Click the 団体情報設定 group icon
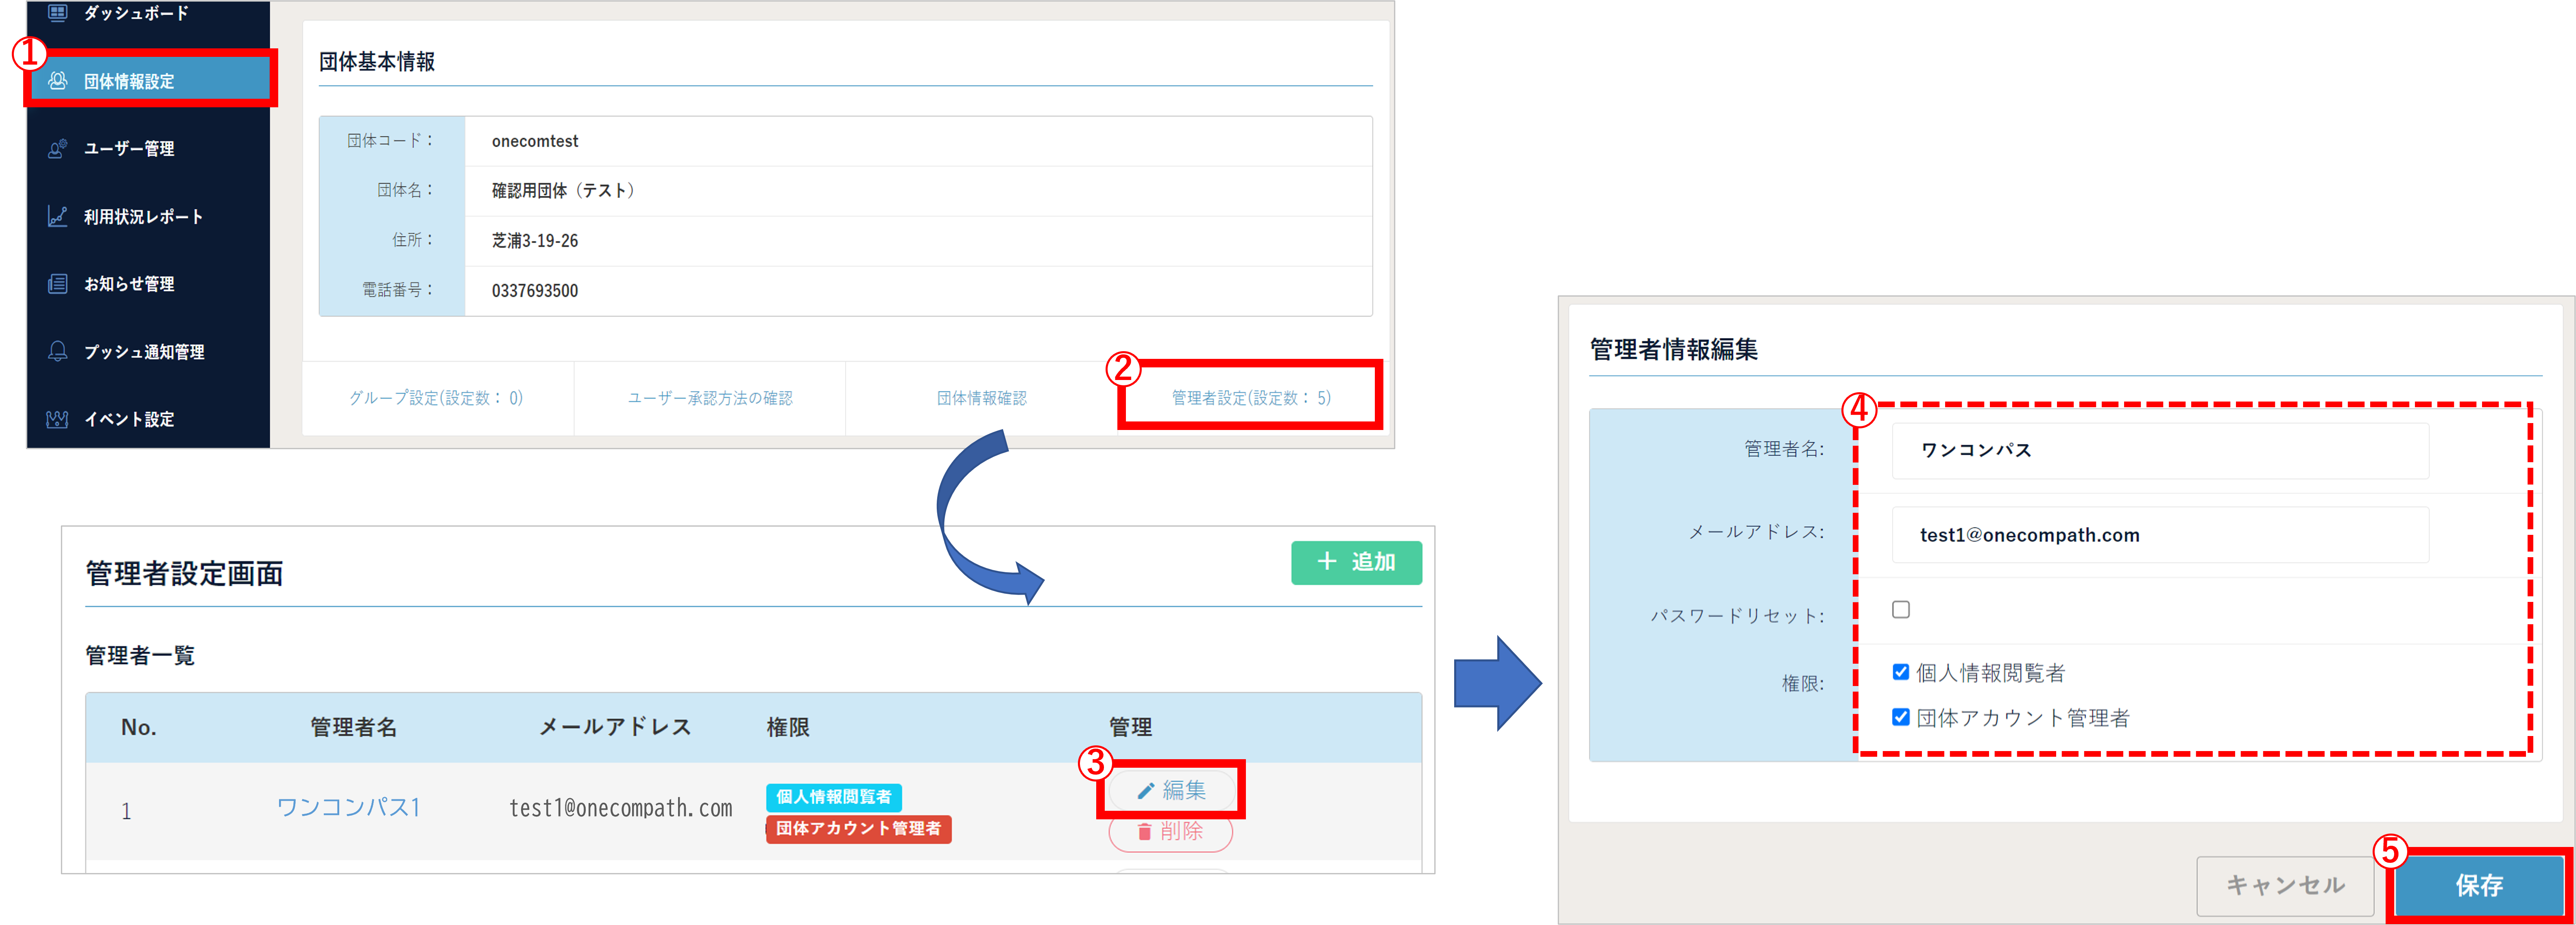The height and width of the screenshot is (925, 2576). pyautogui.click(x=58, y=81)
